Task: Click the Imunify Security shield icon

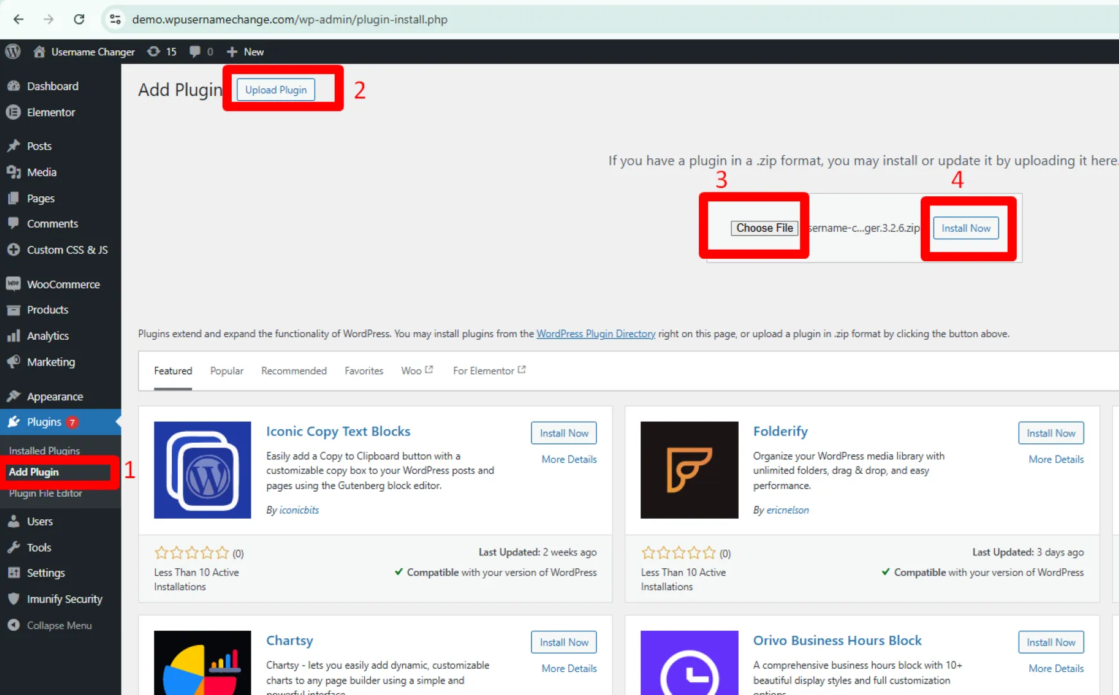Action: (x=14, y=598)
